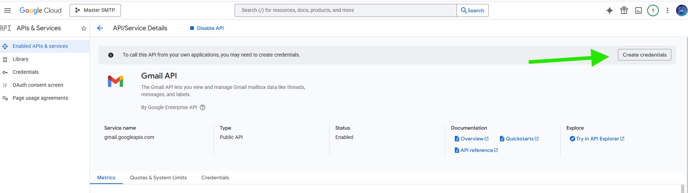Pin APIs & Services with star icon
The image size is (688, 193).
[x=84, y=28]
